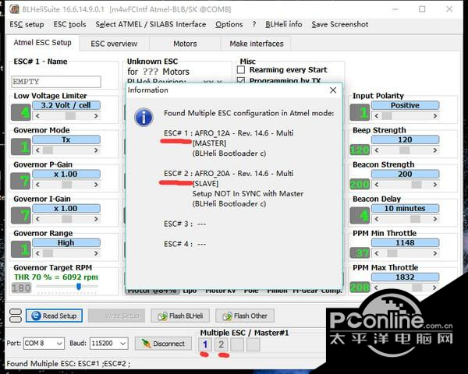Switch to the Make interfaces tab
468x374 pixels.
(x=256, y=44)
